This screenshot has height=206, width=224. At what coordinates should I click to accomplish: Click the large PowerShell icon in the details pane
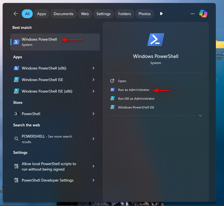click(x=156, y=40)
